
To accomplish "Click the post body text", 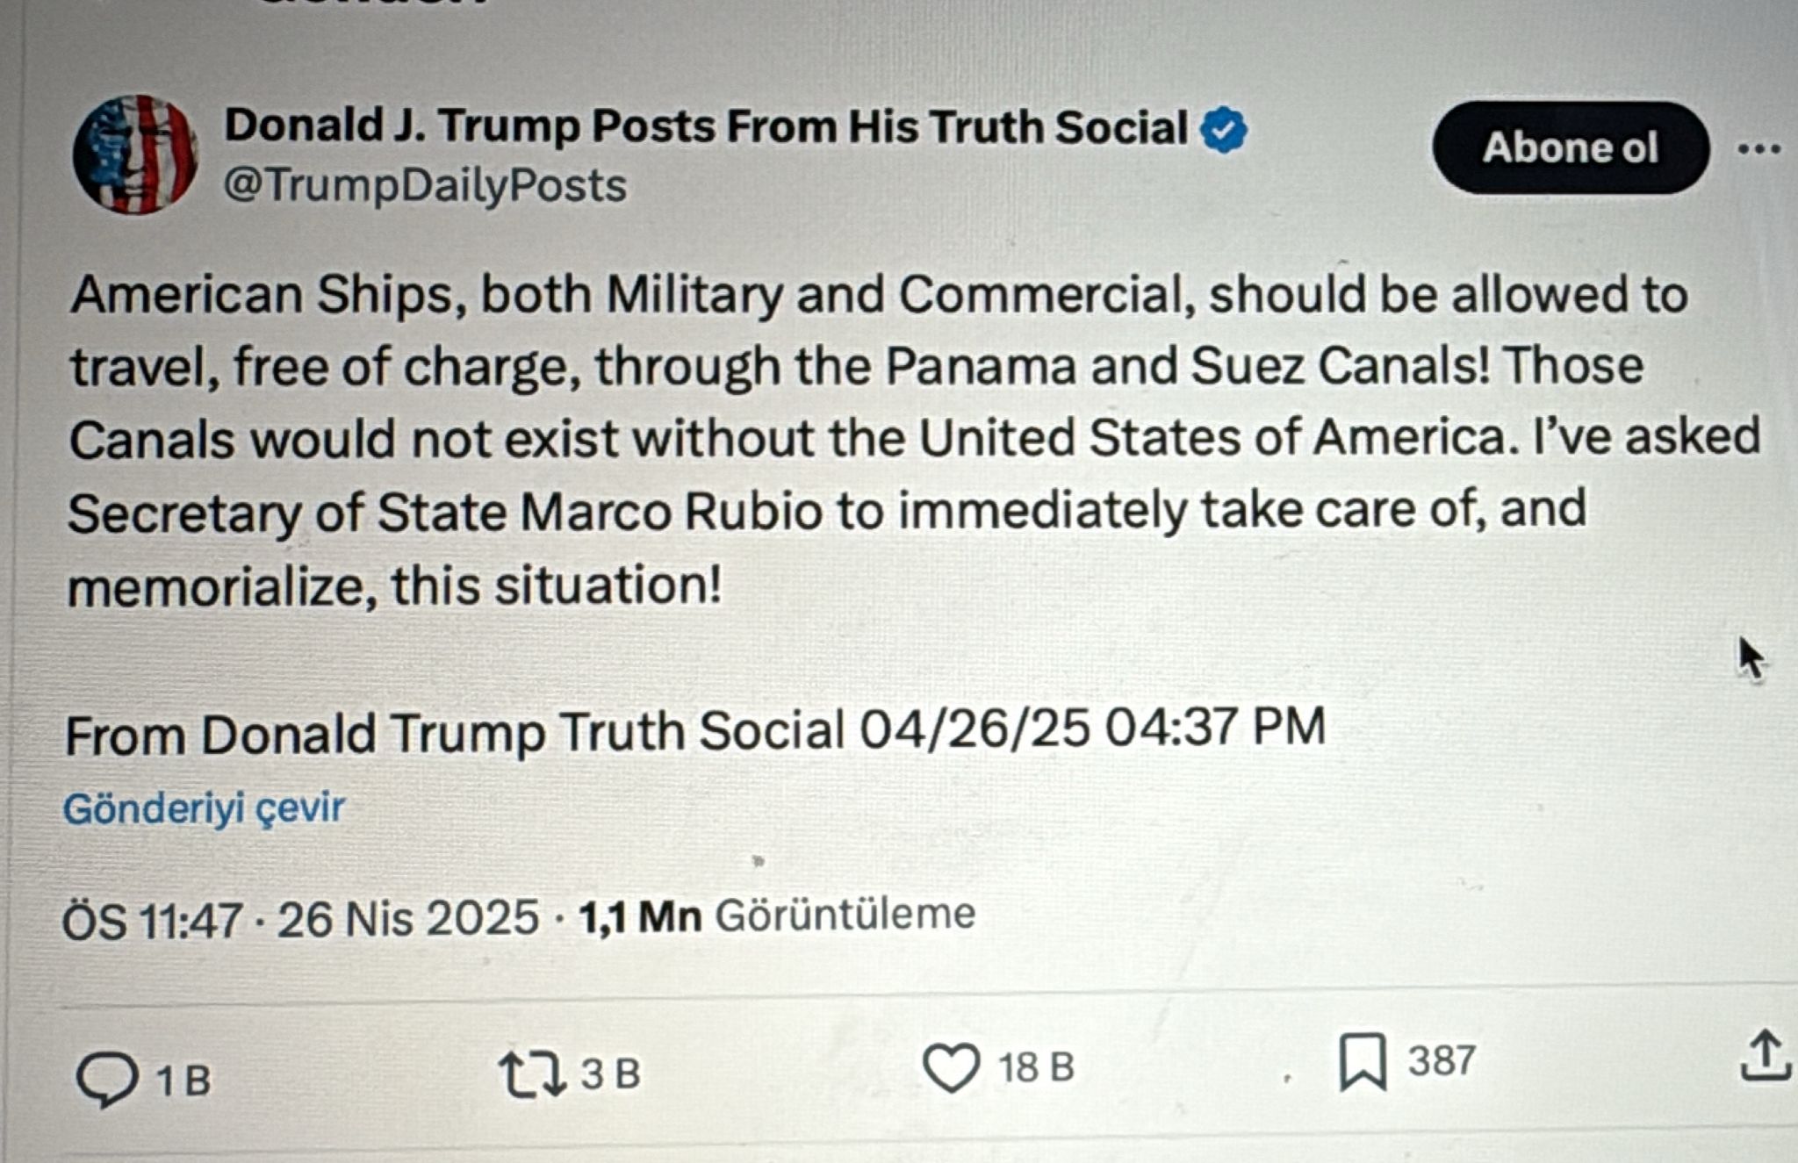I will (878, 439).
